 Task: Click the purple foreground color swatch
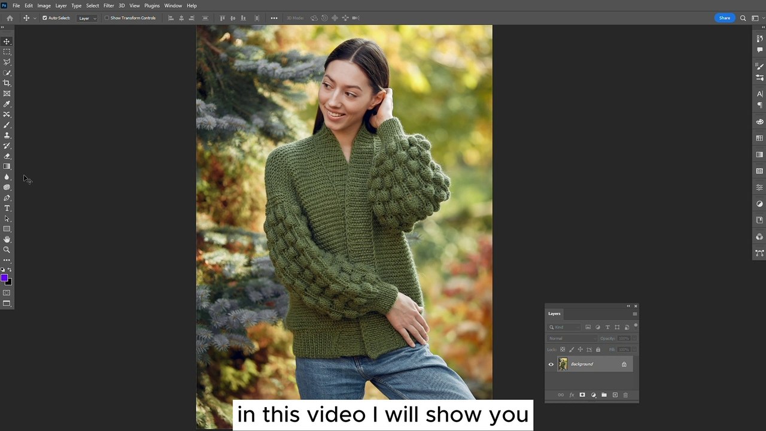pyautogui.click(x=4, y=278)
